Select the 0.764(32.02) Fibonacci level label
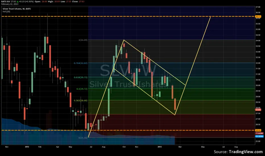 tap(81, 63)
